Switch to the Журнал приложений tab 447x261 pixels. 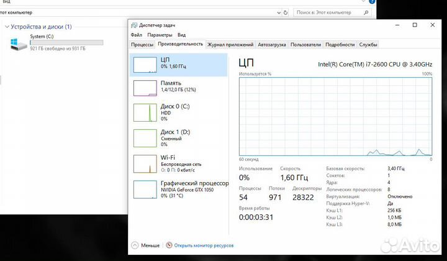pos(230,45)
